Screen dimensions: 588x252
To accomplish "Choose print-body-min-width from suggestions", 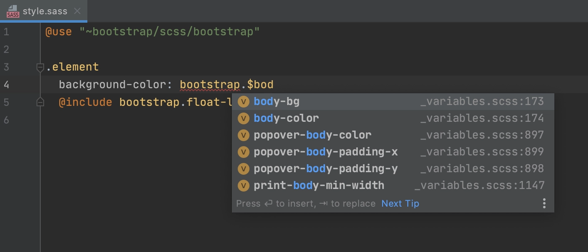I will pyautogui.click(x=393, y=186).
